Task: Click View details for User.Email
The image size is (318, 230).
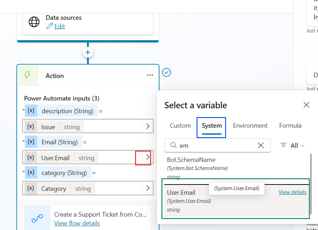Action: 293,192
